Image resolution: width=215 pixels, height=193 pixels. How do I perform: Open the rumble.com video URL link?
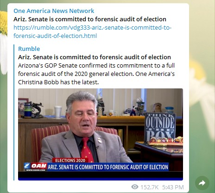click(x=92, y=31)
